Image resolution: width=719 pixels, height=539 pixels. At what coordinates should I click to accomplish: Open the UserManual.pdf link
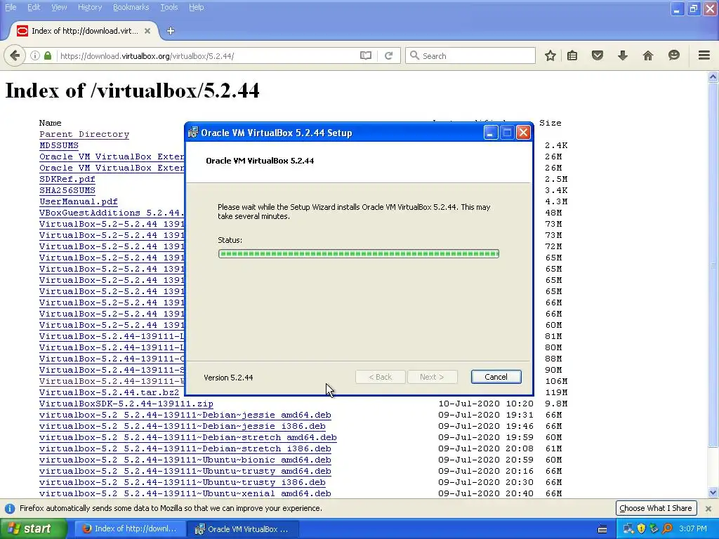click(79, 201)
